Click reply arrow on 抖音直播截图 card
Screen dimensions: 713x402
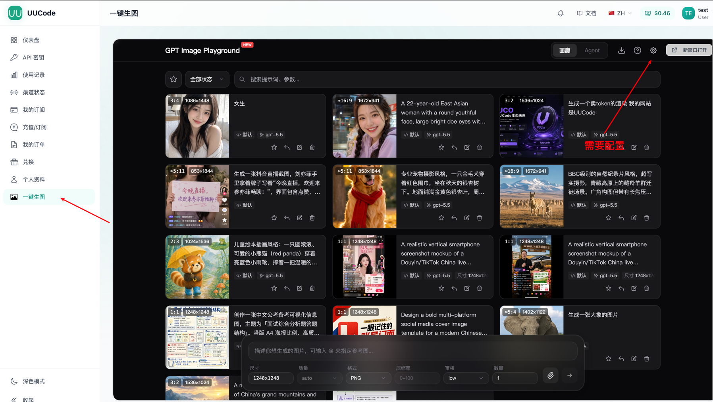click(287, 218)
